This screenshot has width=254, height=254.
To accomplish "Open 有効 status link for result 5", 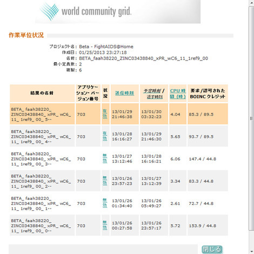I will [x=105, y=114].
